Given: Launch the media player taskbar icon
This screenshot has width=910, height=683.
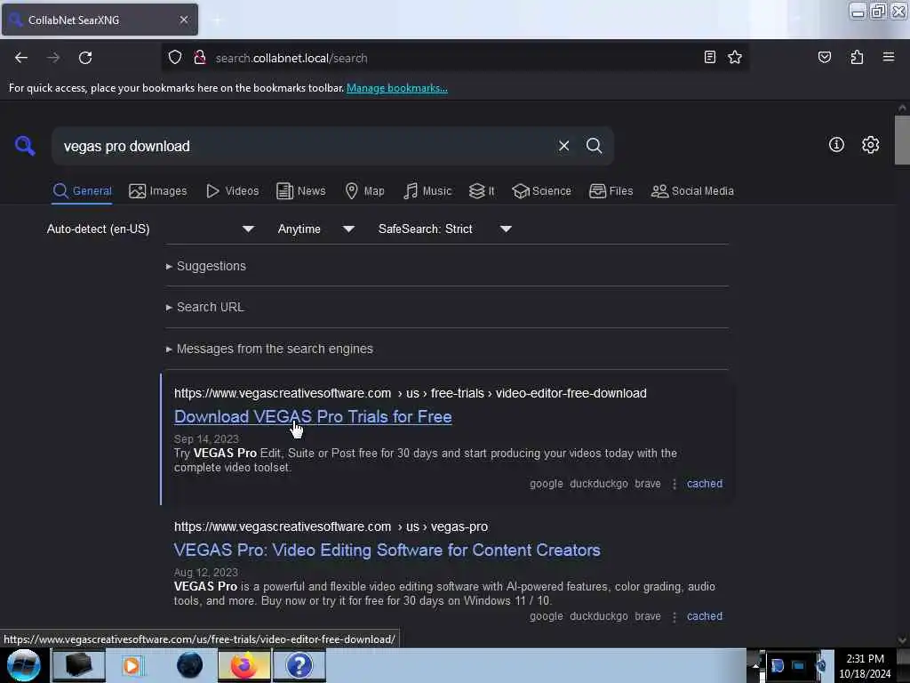Looking at the screenshot, I should tap(132, 665).
